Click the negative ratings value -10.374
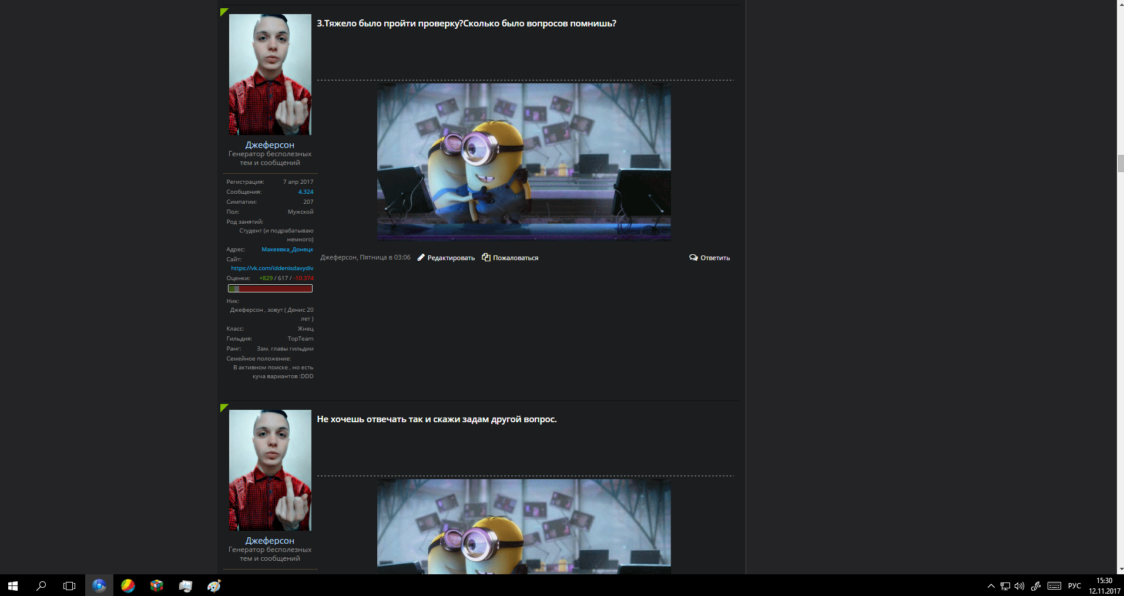1124x596 pixels. (303, 278)
